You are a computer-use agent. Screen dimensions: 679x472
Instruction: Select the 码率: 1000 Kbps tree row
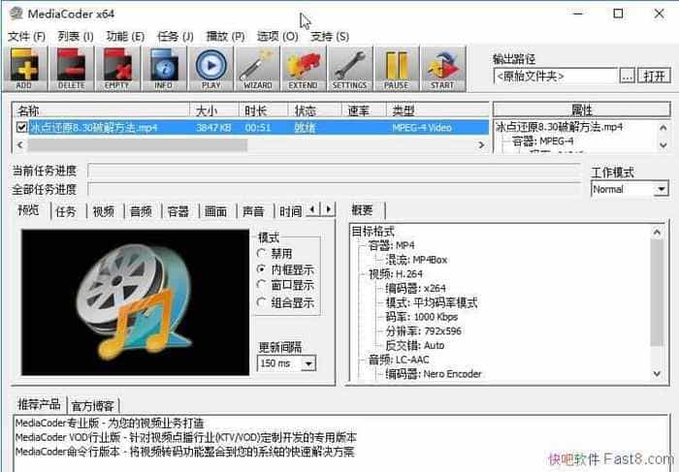[421, 317]
